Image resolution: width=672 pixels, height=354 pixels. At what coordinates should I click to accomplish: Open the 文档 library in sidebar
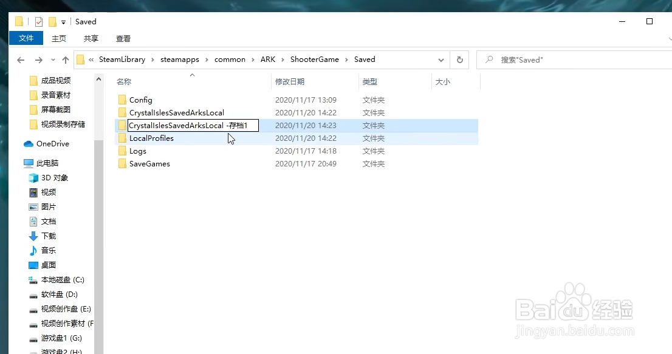[x=49, y=221]
